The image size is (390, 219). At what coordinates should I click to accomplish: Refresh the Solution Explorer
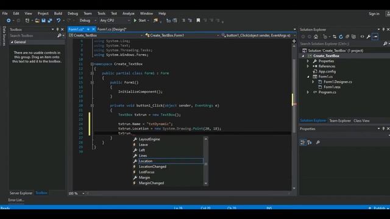click(x=341, y=36)
